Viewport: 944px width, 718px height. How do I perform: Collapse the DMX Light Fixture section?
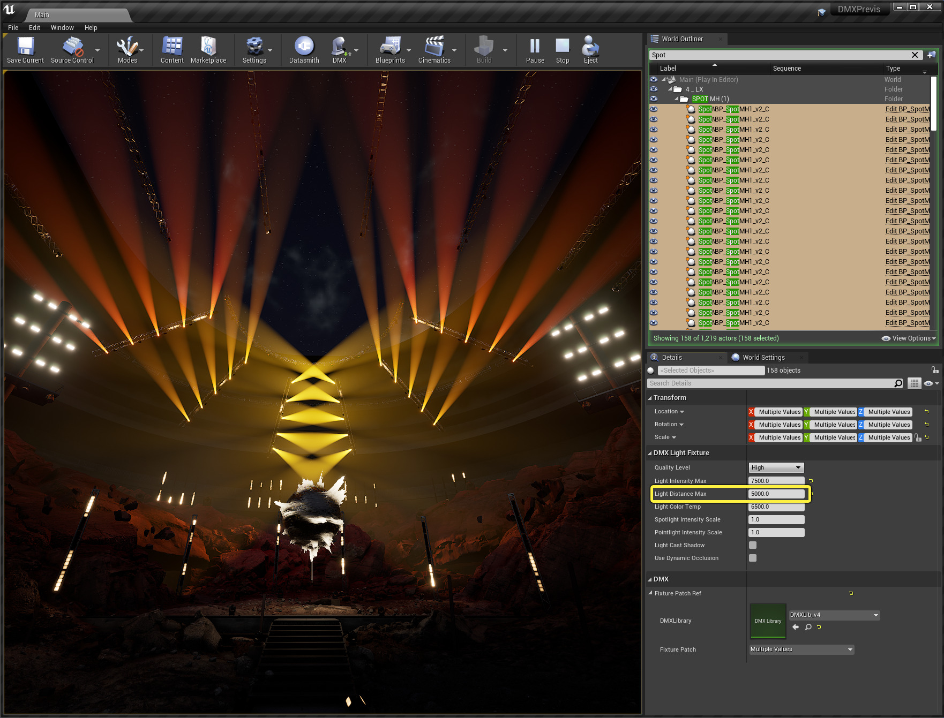650,453
